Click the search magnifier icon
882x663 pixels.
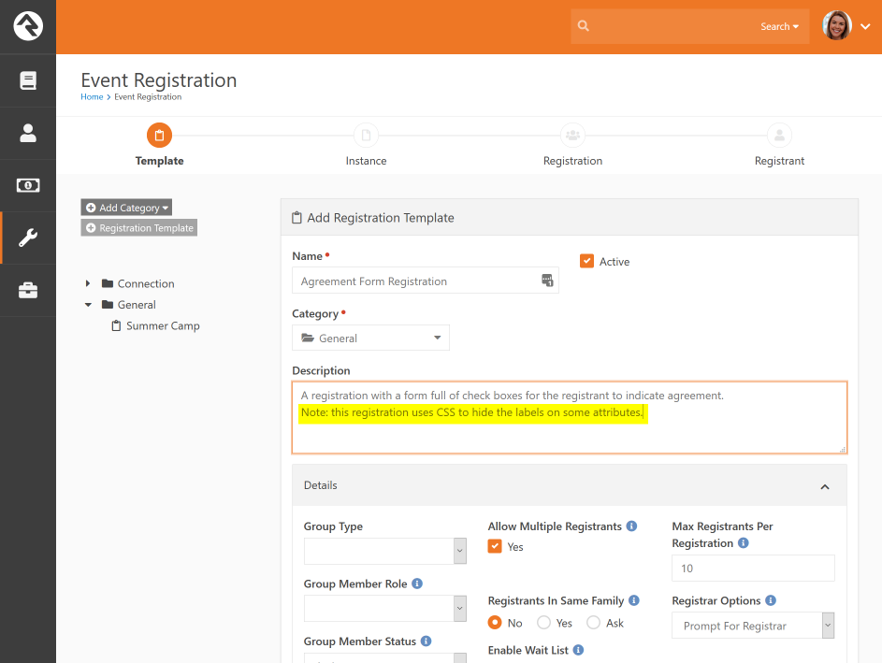pyautogui.click(x=584, y=26)
